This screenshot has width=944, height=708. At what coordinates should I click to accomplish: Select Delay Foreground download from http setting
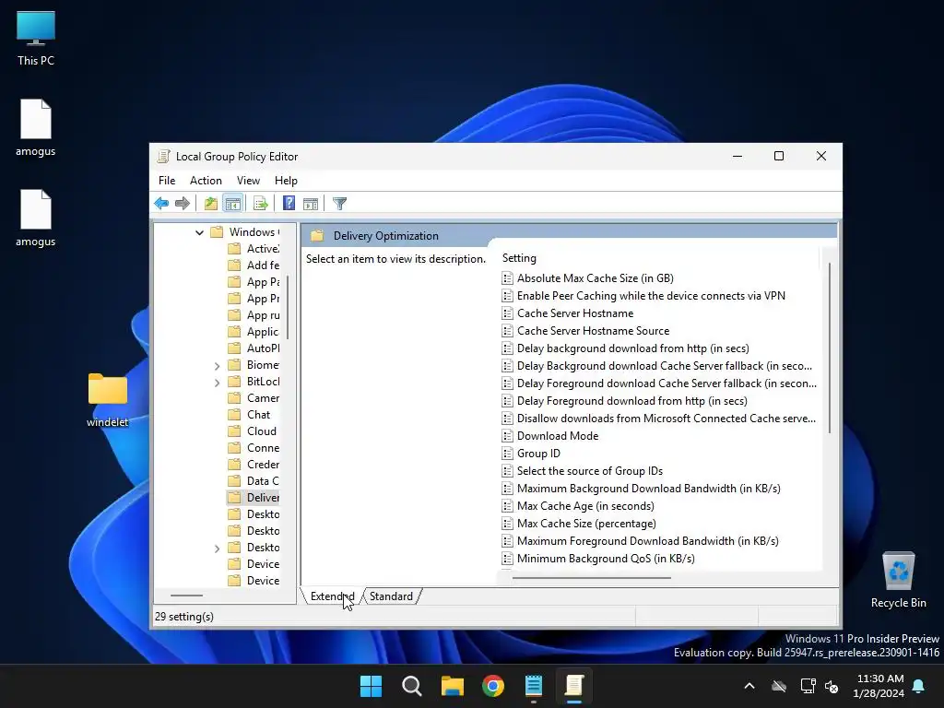[x=625, y=400]
